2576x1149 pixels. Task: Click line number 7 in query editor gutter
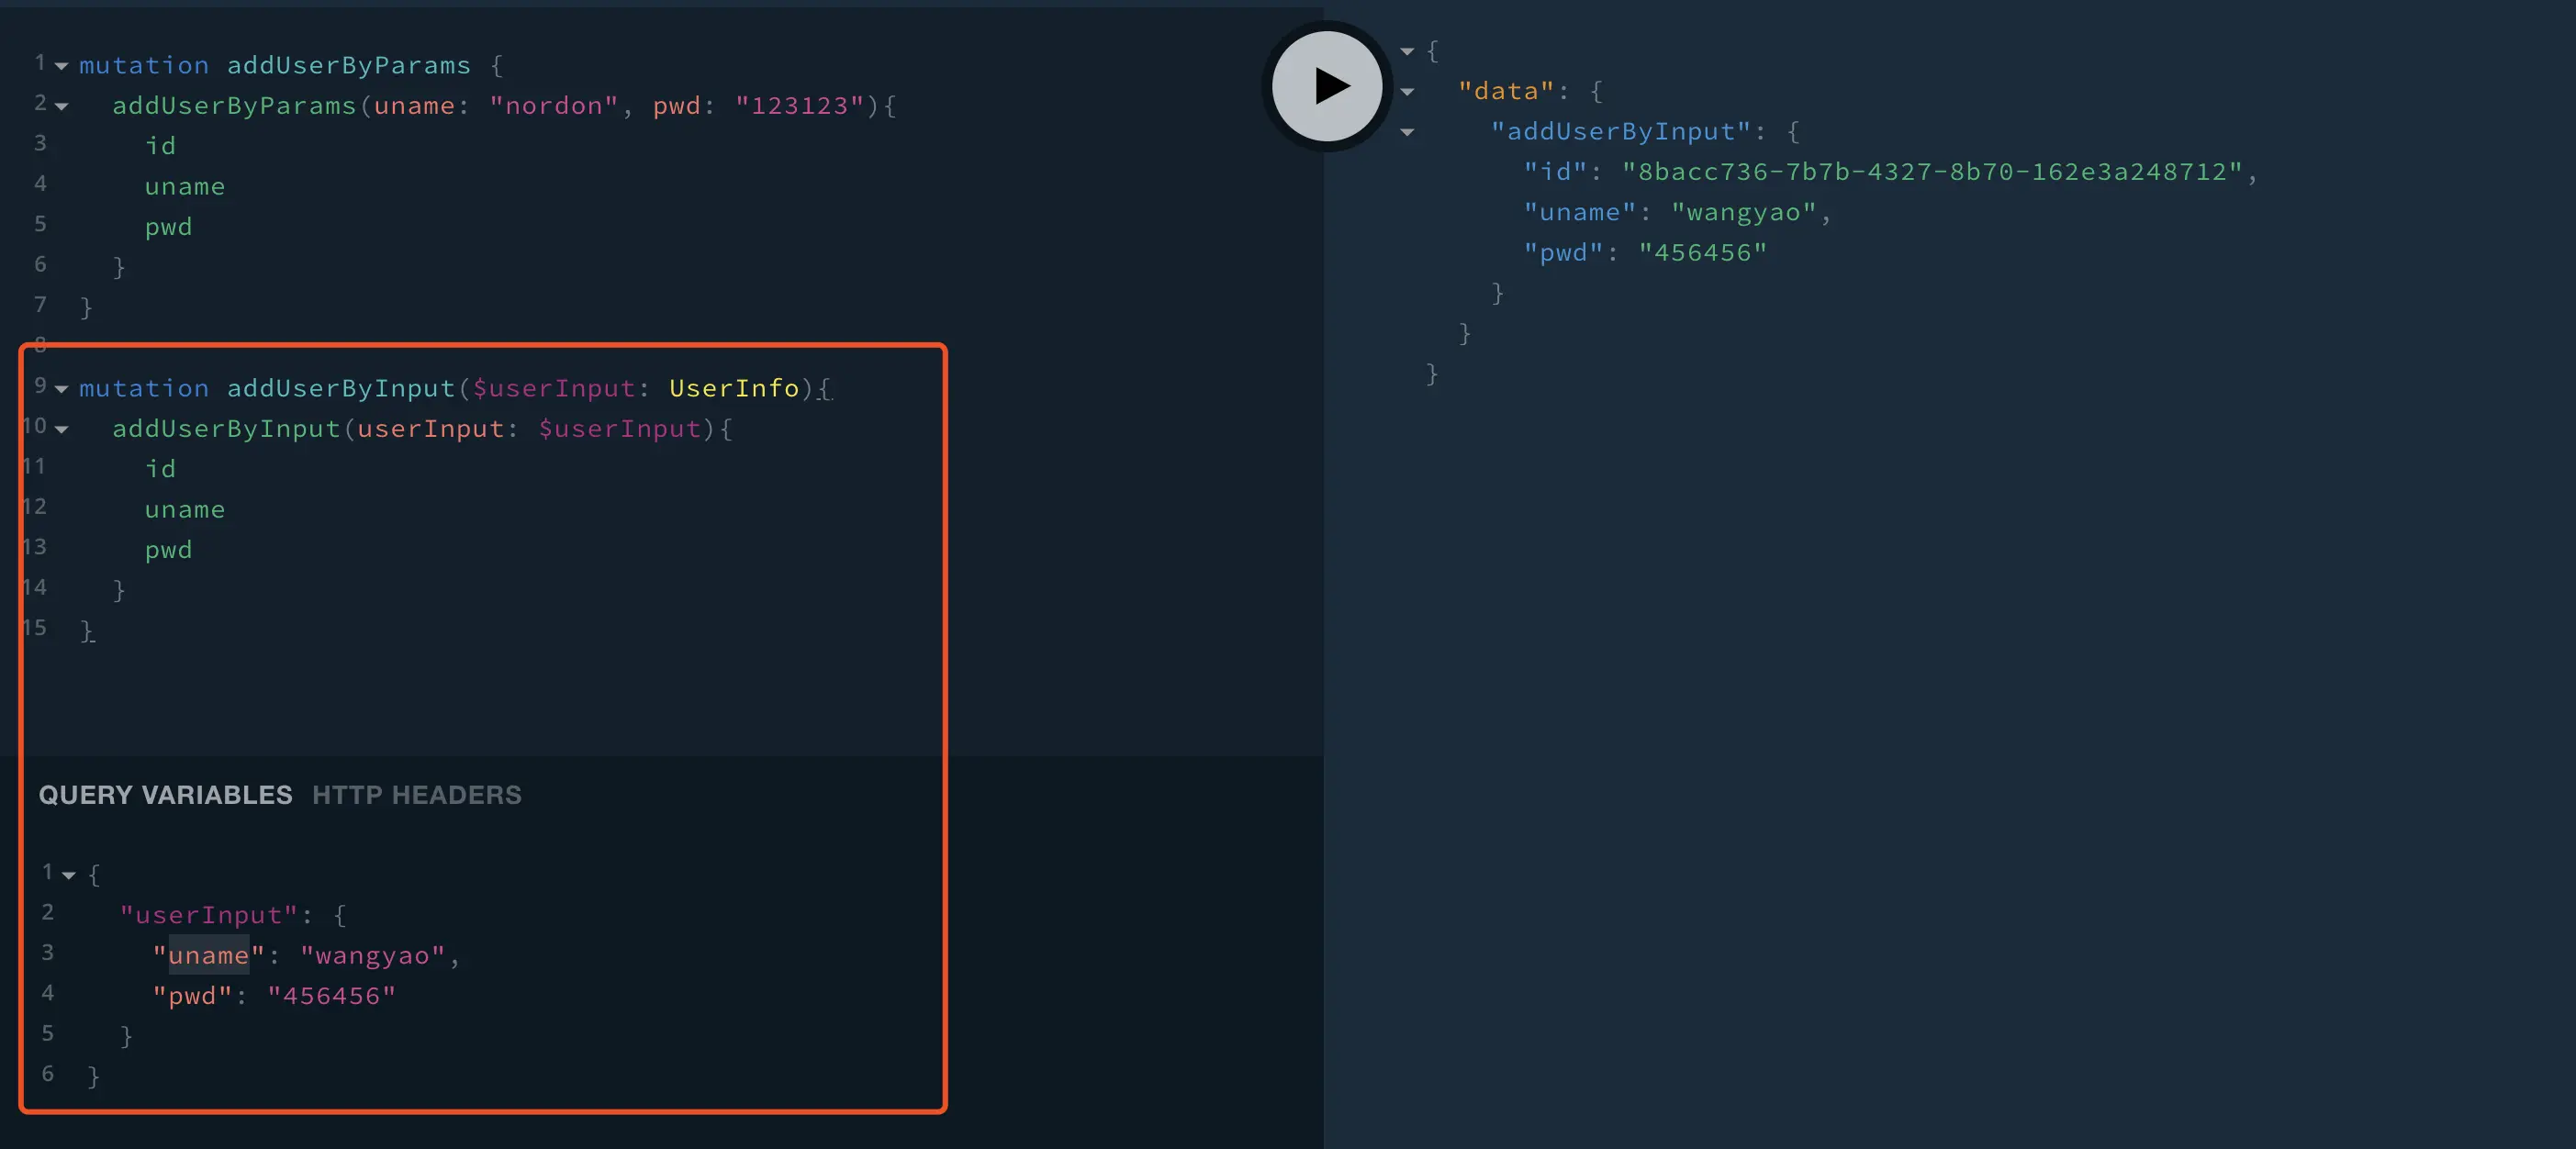pos(40,304)
